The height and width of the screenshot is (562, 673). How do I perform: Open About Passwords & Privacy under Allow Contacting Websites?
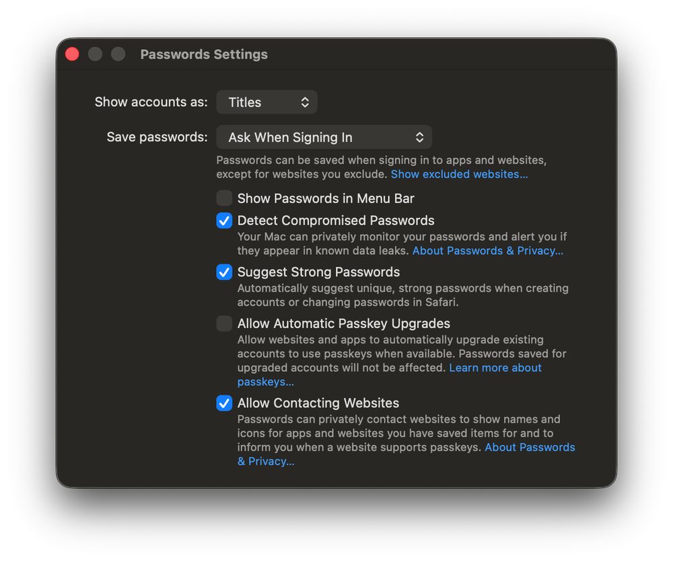(530, 447)
